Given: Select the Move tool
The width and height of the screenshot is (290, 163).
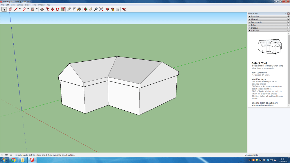Looking at the screenshot, I should tap(52, 9).
